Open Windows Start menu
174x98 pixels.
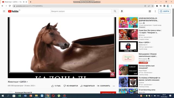[x=2, y=96]
